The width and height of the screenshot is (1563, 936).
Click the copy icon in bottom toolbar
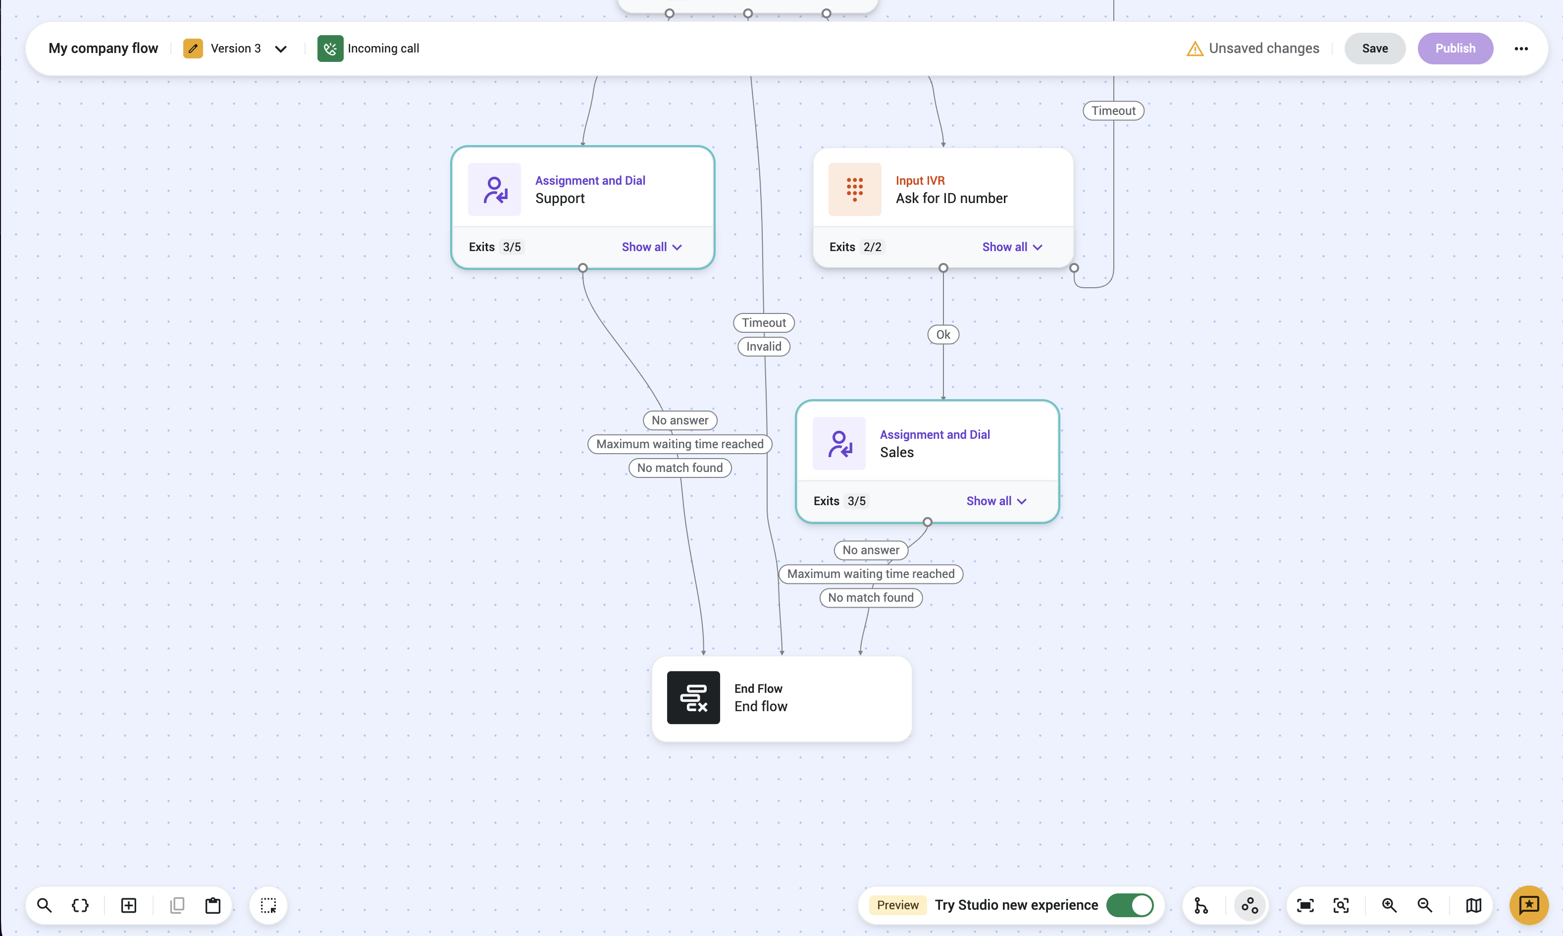pyautogui.click(x=177, y=906)
